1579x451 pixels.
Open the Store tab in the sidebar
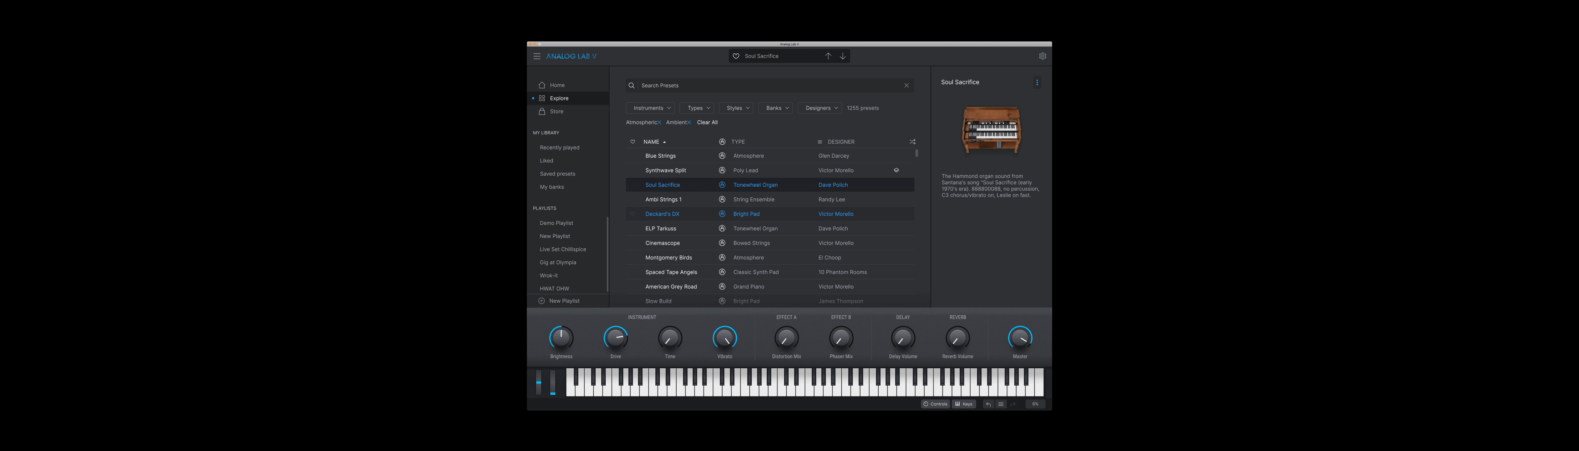pyautogui.click(x=556, y=112)
